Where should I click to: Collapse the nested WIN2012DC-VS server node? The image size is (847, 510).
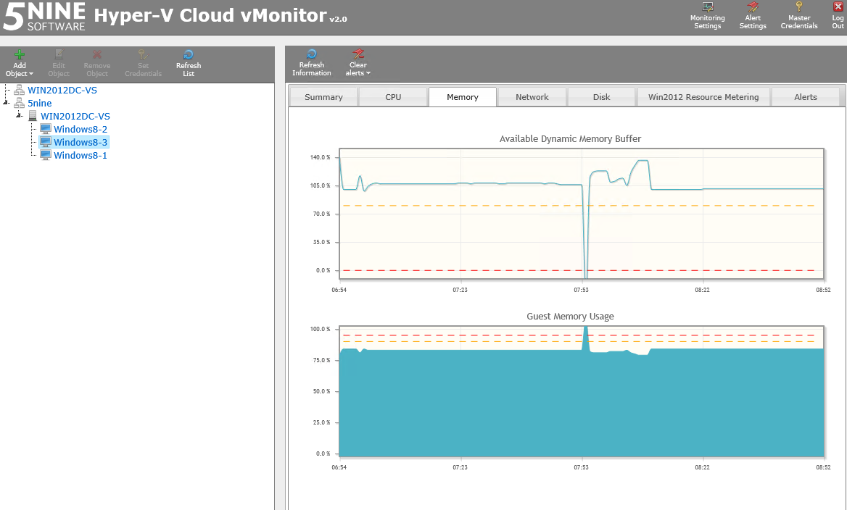[19, 115]
